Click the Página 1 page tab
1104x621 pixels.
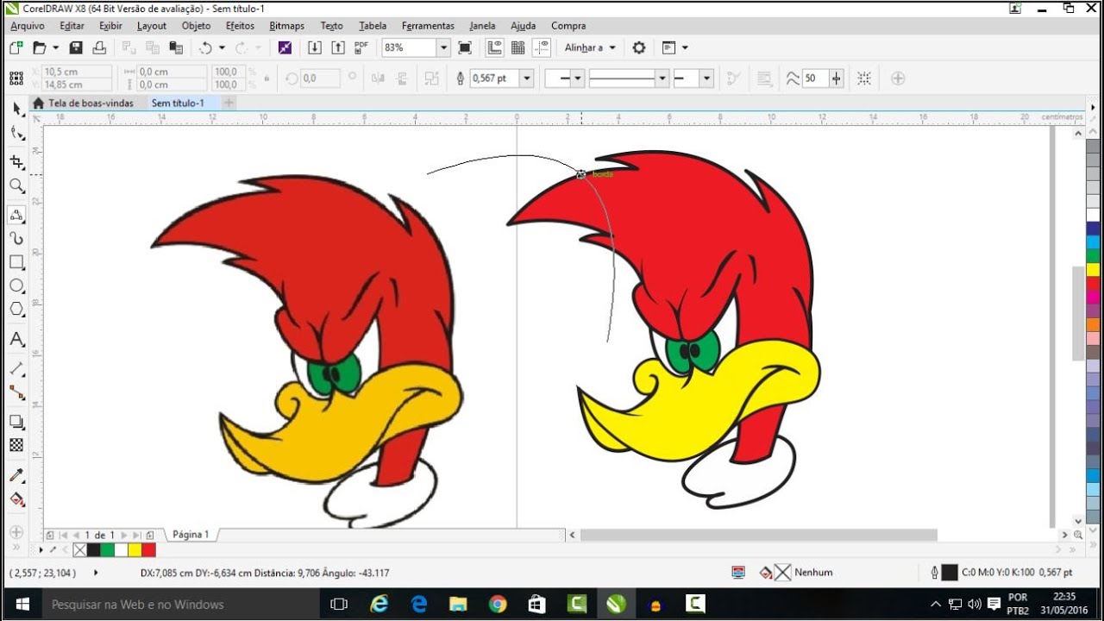[191, 535]
